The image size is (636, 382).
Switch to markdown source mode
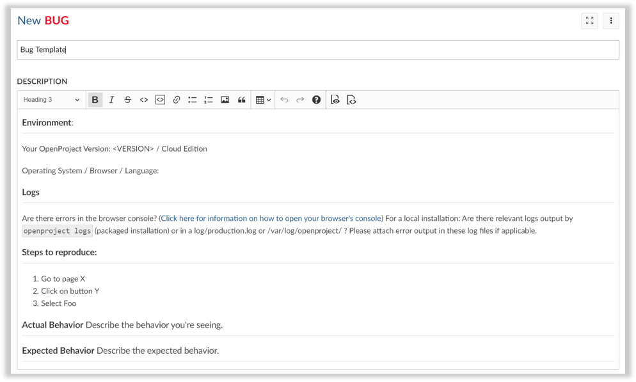click(351, 99)
